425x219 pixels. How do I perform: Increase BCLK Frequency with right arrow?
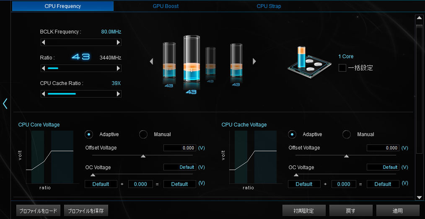pos(118,42)
